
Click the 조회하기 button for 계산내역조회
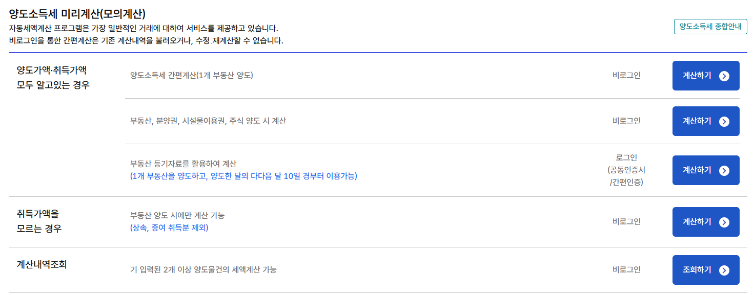706,269
